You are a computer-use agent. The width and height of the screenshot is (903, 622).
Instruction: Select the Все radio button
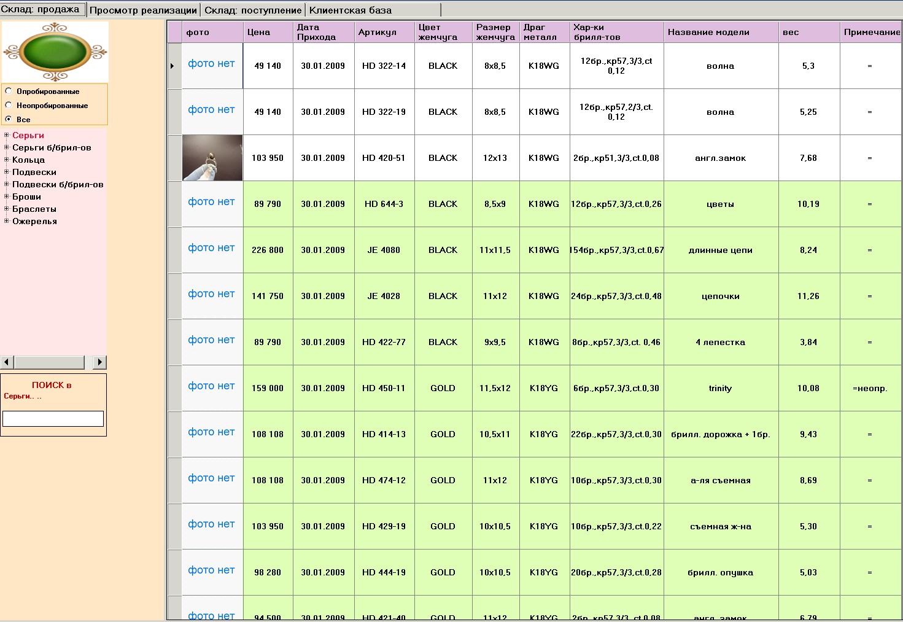[9, 119]
